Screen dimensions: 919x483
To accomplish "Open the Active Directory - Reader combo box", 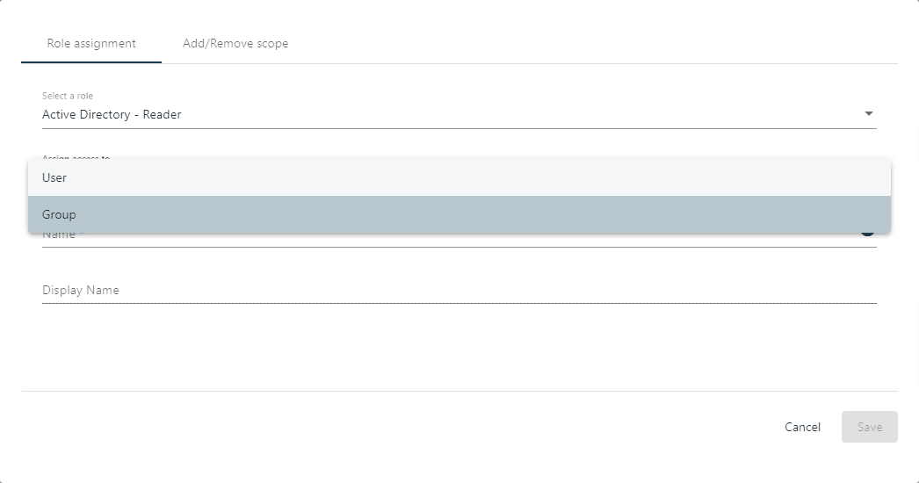I will [439, 114].
